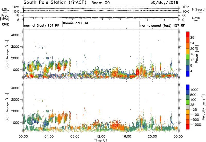Click the "South Pole Station (fitACF)" title
Screen dimensions: 206x142
pos(55,2)
